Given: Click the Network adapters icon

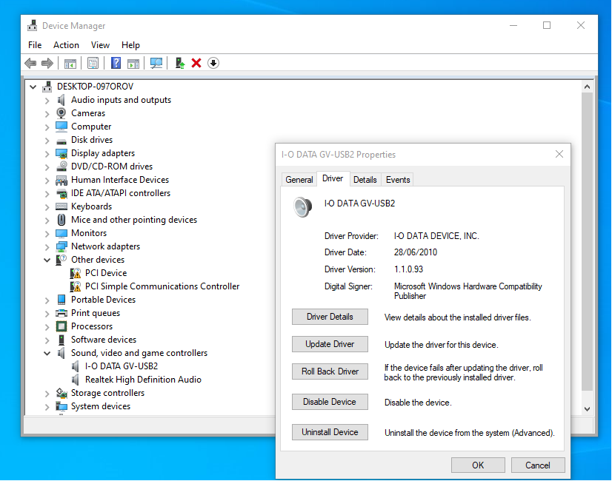Looking at the screenshot, I should 61,246.
